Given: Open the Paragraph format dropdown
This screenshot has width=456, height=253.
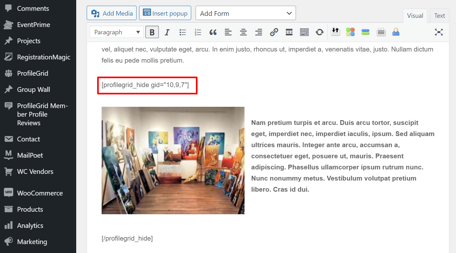Looking at the screenshot, I should point(117,32).
